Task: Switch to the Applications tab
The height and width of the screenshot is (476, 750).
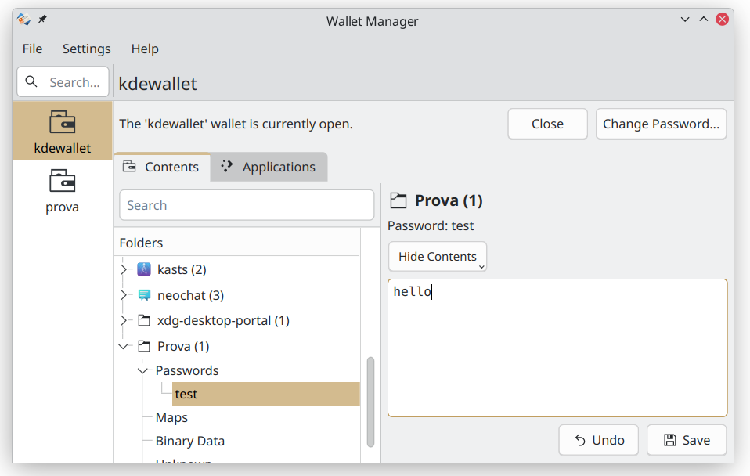Action: [x=269, y=167]
